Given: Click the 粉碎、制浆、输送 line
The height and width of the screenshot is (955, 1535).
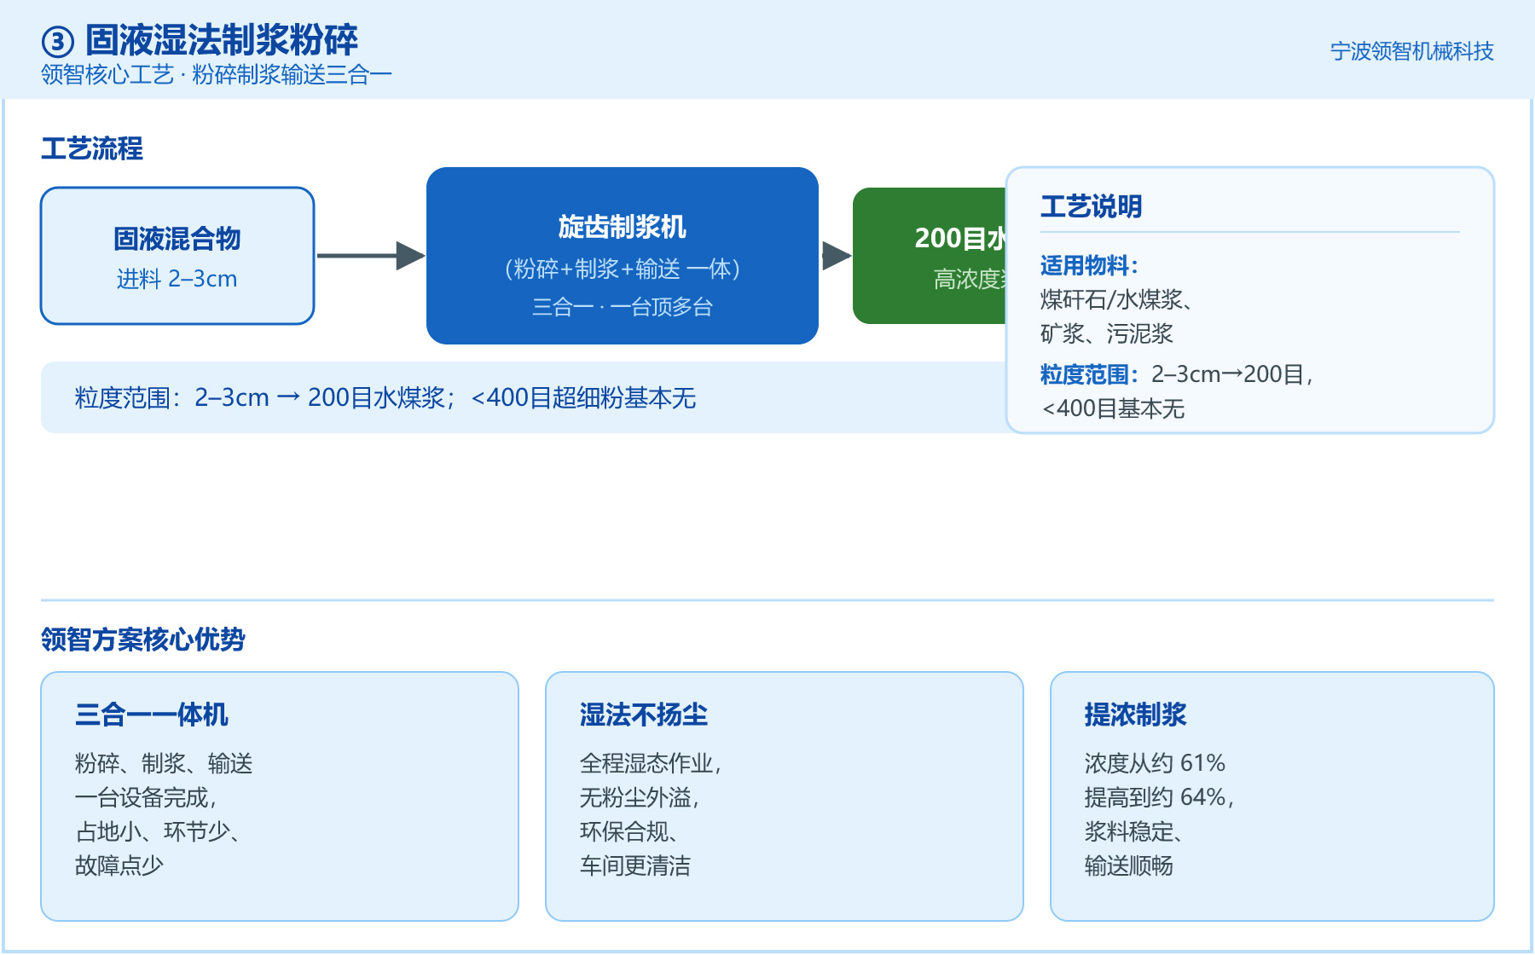Looking at the screenshot, I should (164, 763).
